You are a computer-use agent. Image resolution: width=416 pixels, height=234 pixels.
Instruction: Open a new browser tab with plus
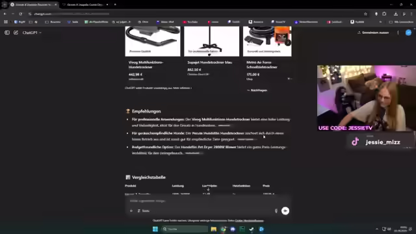pyautogui.click(x=115, y=5)
